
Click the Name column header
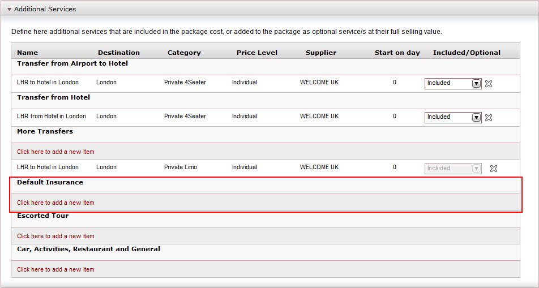pos(28,53)
